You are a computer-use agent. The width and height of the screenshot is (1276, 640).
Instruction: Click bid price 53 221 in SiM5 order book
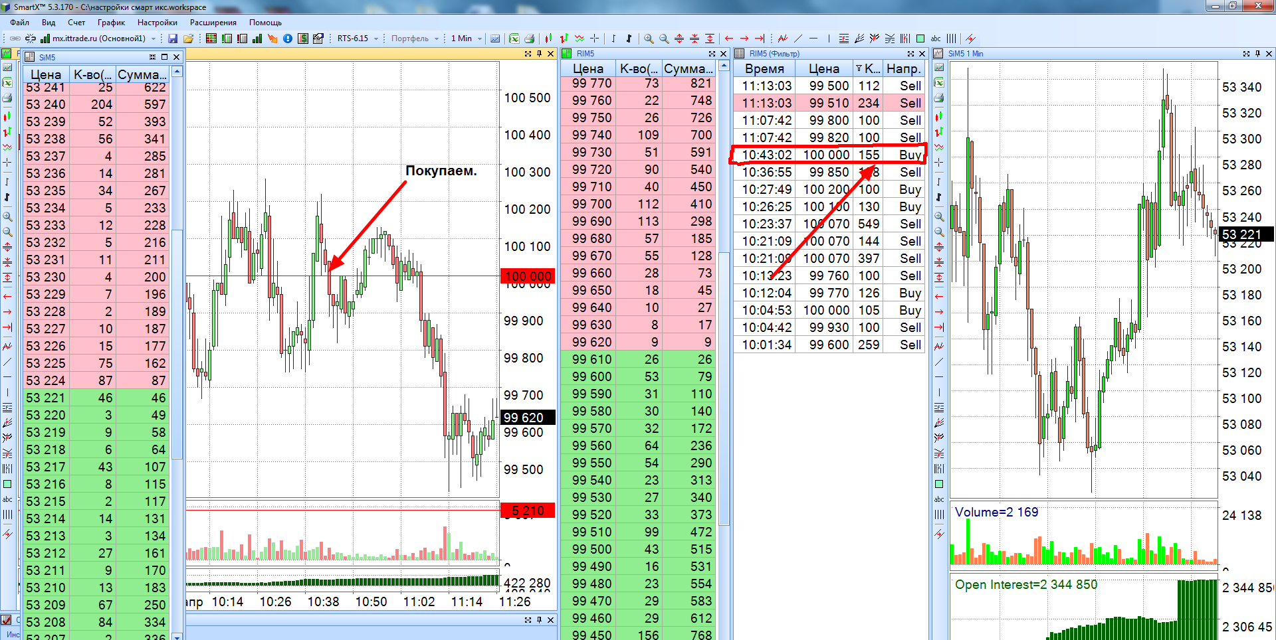point(46,398)
